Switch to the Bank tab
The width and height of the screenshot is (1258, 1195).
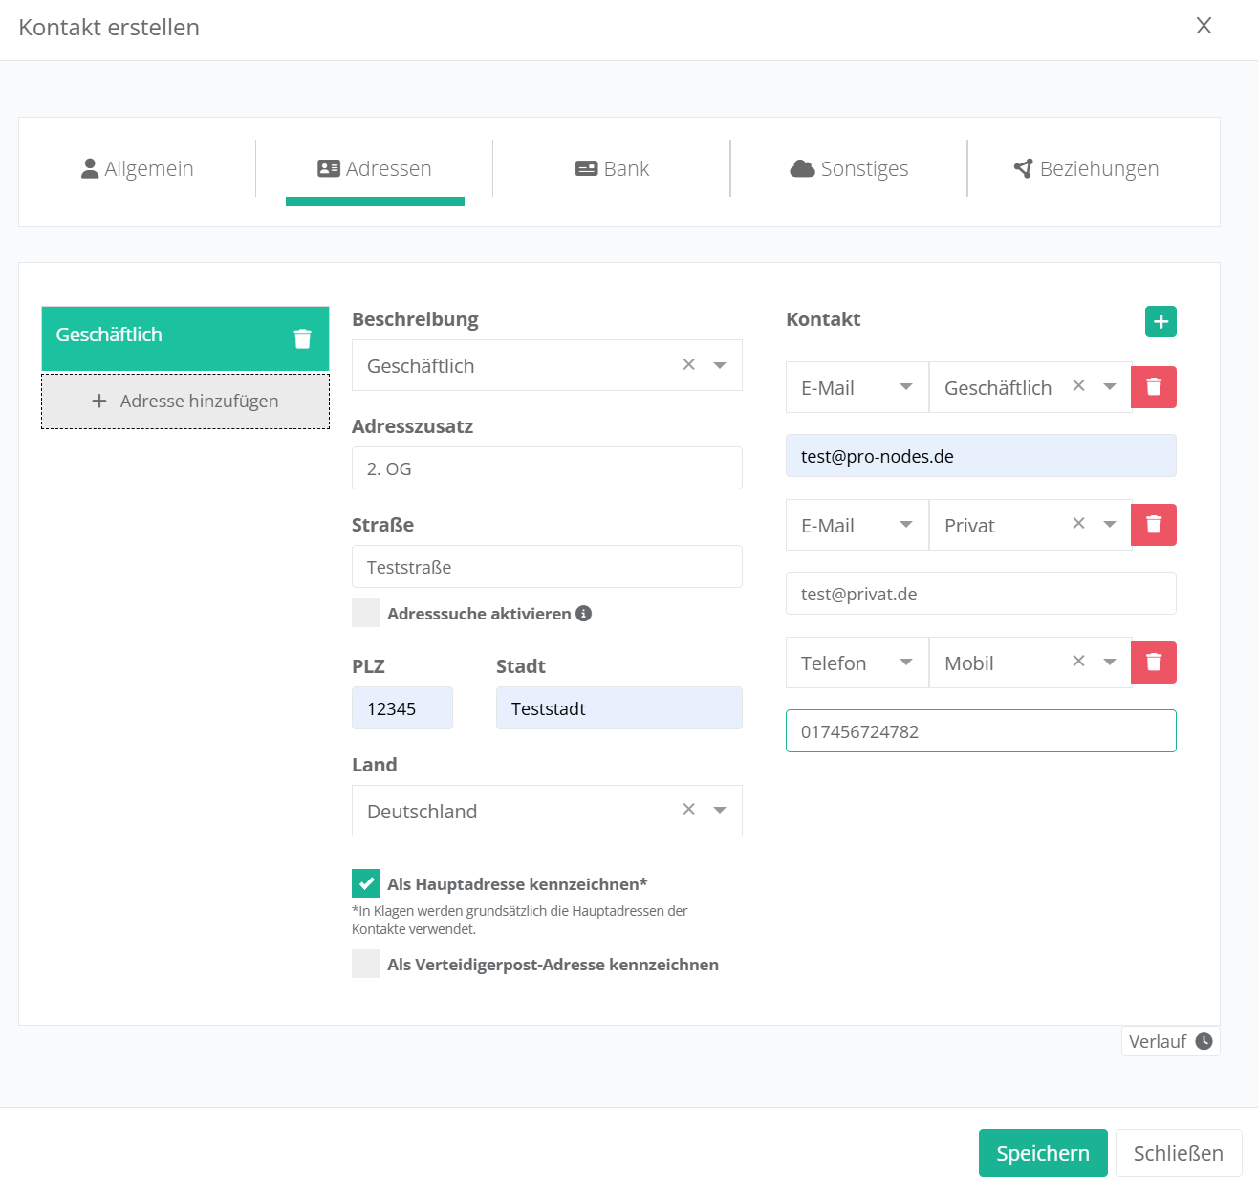click(612, 169)
